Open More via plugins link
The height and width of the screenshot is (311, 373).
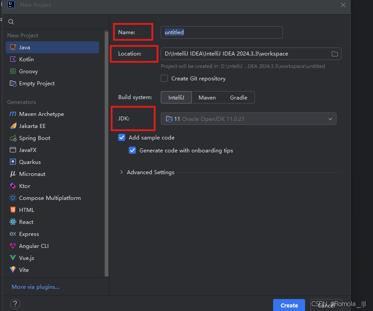(36, 287)
